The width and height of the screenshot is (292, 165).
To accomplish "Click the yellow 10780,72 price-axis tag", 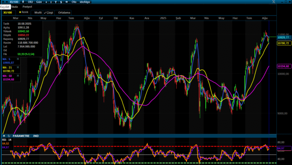I will [284, 43].
